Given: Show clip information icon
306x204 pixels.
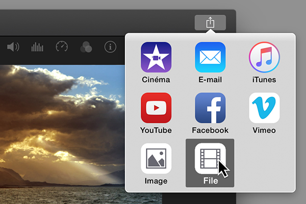Looking at the screenshot, I should point(110,47).
